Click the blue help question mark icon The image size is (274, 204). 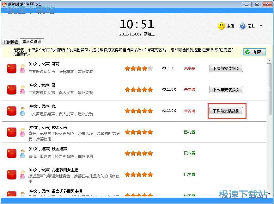click(x=243, y=26)
